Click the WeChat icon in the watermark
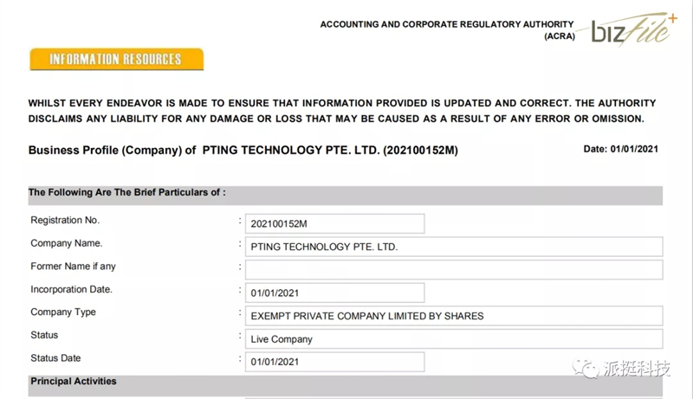 click(589, 369)
